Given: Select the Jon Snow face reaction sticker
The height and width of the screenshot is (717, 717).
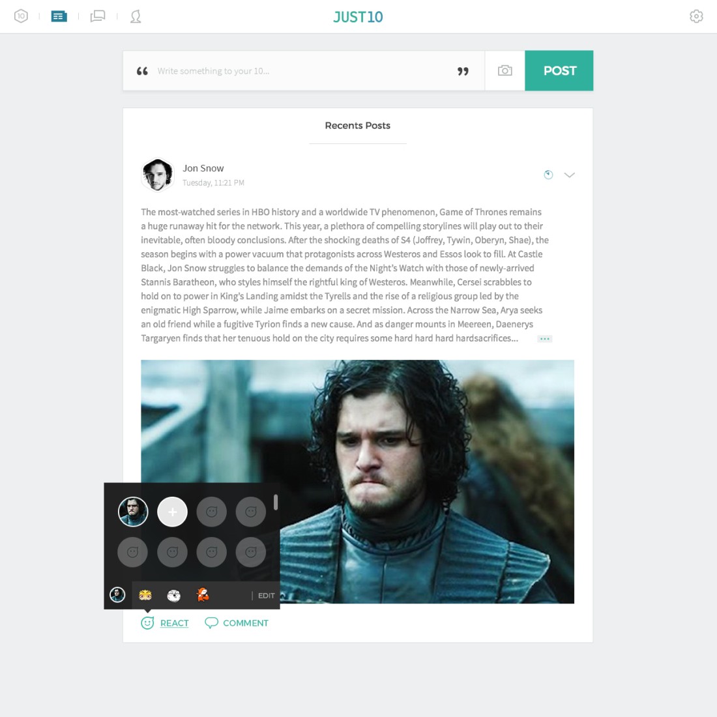Looking at the screenshot, I should [x=133, y=512].
